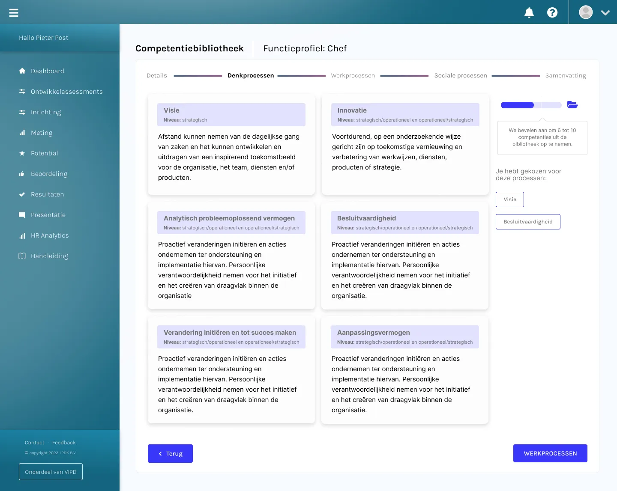Click the HR Analytics chart icon
Screen dimensions: 617x491
coord(22,235)
